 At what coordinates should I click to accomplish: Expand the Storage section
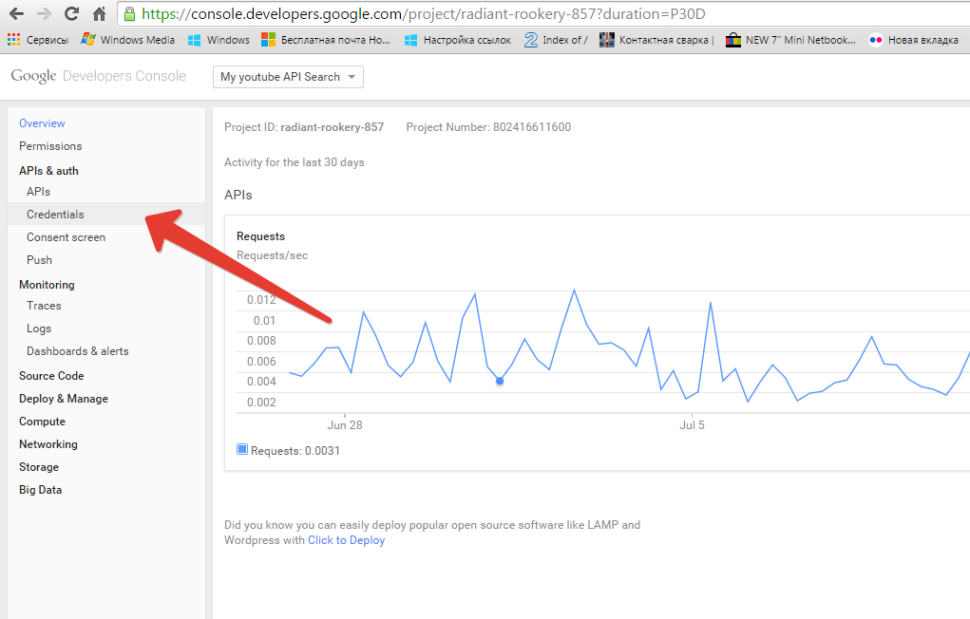[39, 467]
